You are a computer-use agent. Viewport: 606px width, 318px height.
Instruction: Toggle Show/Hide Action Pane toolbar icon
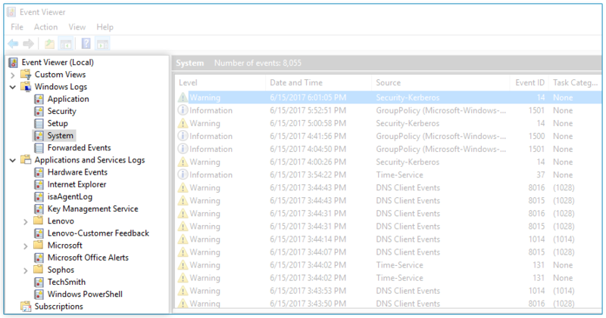pyautogui.click(x=102, y=44)
